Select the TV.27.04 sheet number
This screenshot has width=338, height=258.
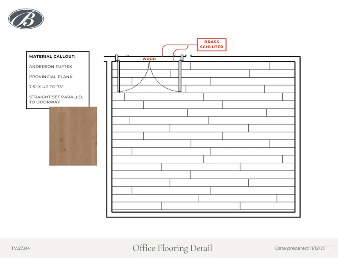click(x=20, y=248)
